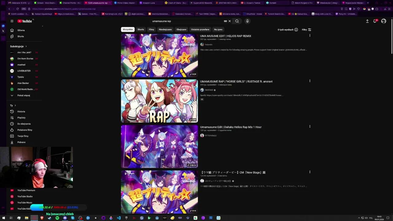Expand the Ty section chevron
This screenshot has height=221, width=393.
tap(15, 106)
